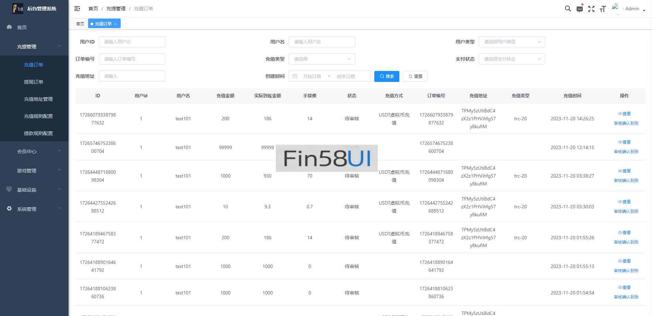The image size is (652, 316).
Task: Open the 支付状态 dropdown
Action: (511, 59)
